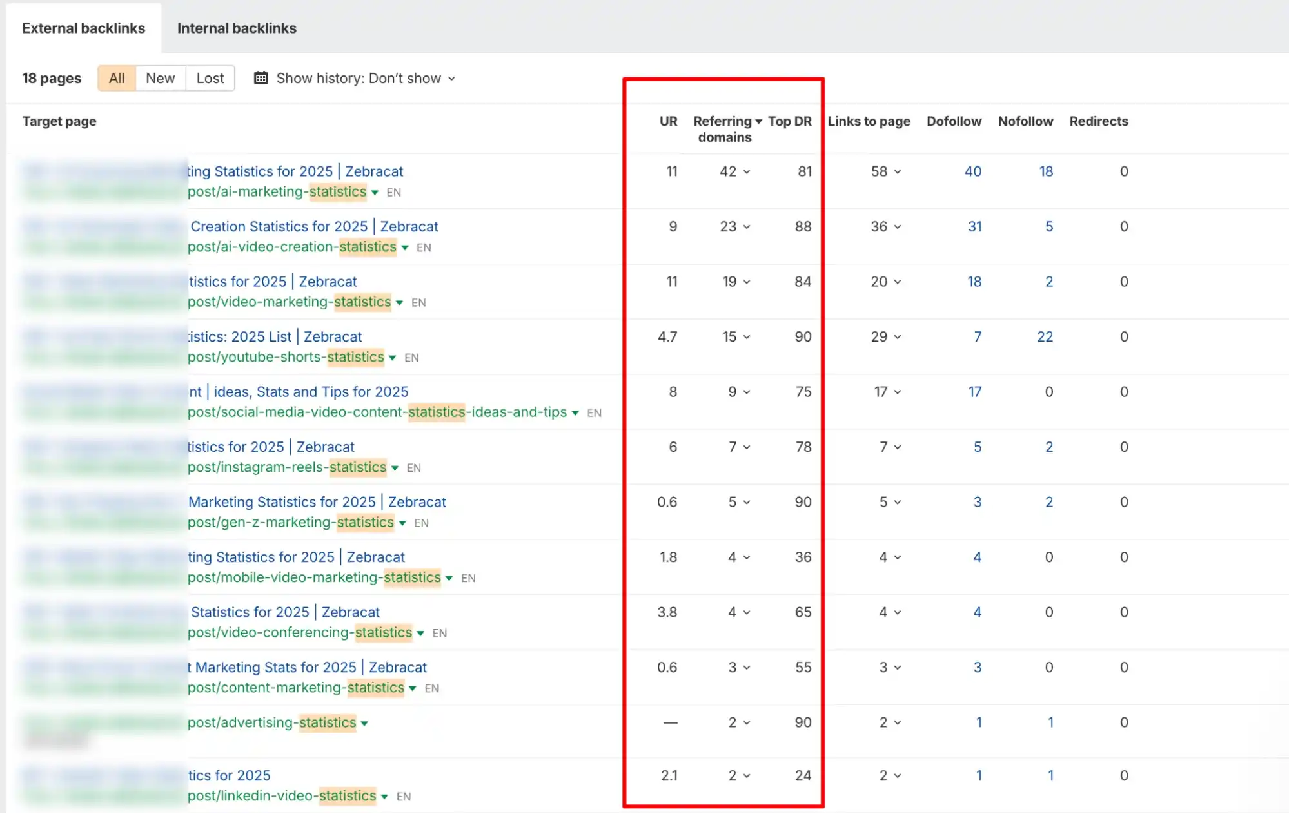This screenshot has width=1289, height=814.
Task: Expand the 5 referring domains dropdown
Action: [740, 502]
